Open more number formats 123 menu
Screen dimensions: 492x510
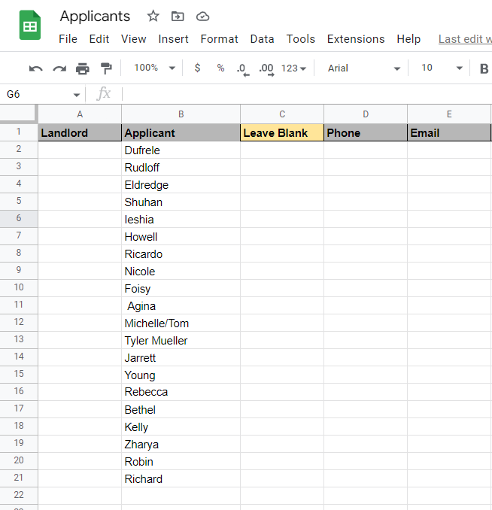coord(293,68)
